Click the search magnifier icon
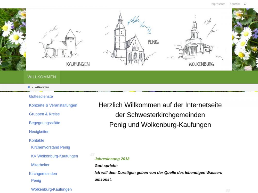The image size is (258, 193). click(245, 4)
